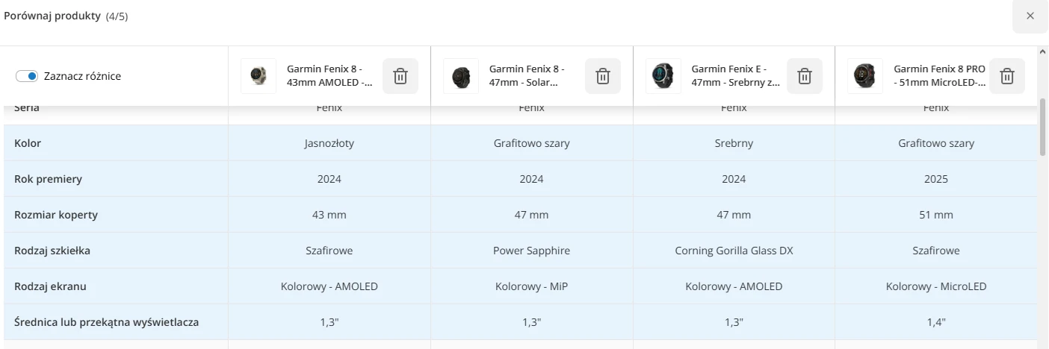Open Garmin Fenix 8 43mm AMOLED product link
The width and height of the screenshot is (1049, 349).
tap(329, 76)
